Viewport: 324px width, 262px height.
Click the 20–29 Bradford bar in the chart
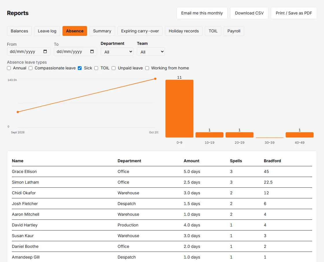coord(240,135)
